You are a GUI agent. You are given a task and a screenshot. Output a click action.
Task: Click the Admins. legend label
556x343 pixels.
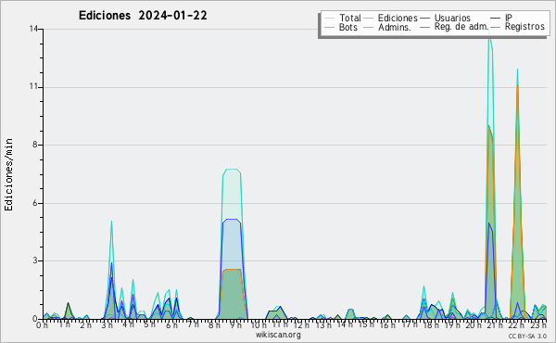395,27
